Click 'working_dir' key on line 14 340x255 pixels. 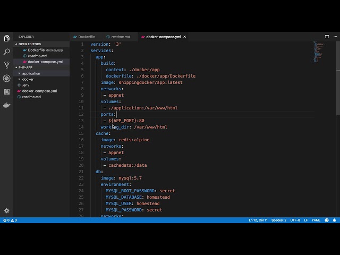[x=115, y=127]
